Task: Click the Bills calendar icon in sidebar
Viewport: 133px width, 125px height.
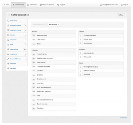Action: [x=8, y=44]
